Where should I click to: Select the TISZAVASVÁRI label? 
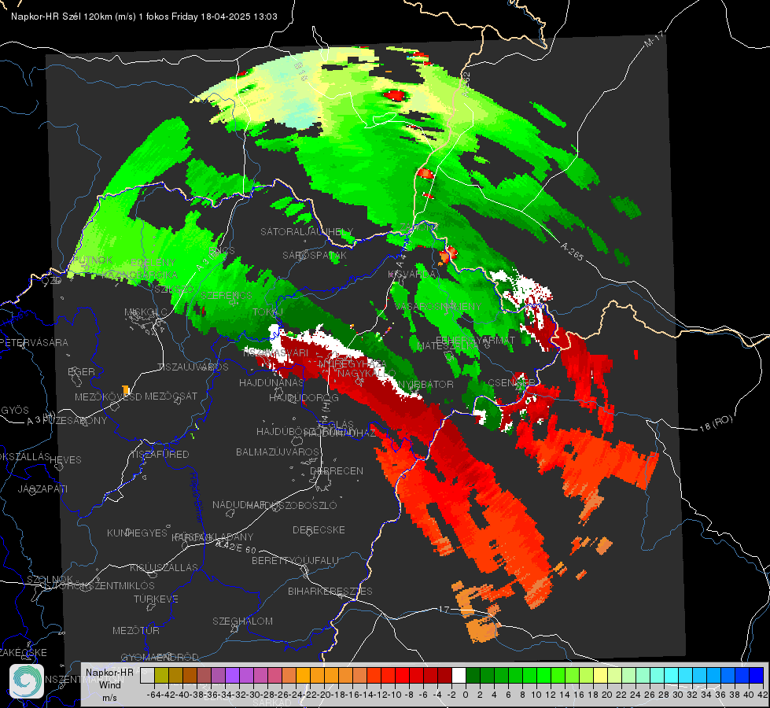pyautogui.click(x=275, y=352)
